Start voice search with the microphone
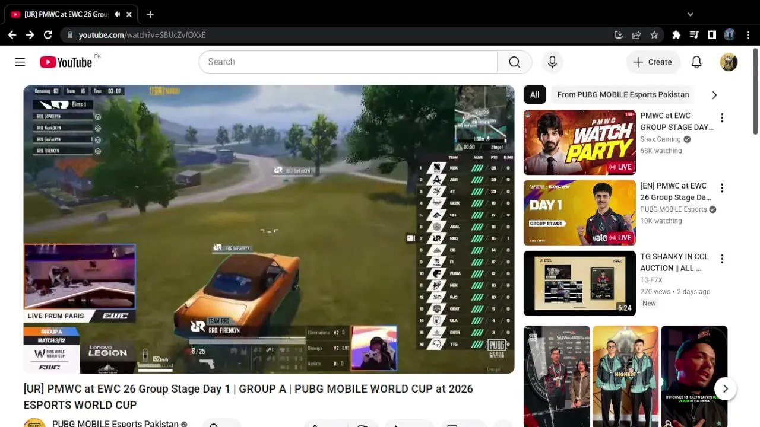Screen dimensions: 760x427 pyautogui.click(x=552, y=62)
